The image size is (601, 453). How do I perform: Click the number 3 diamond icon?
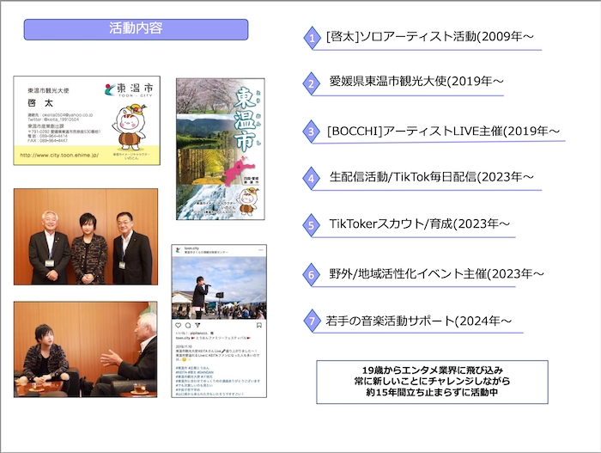[x=313, y=132]
